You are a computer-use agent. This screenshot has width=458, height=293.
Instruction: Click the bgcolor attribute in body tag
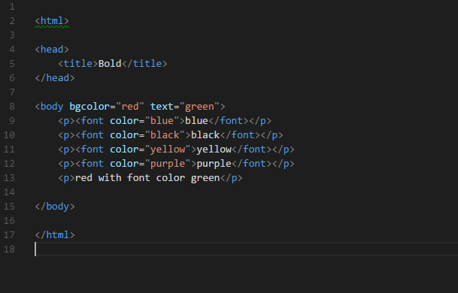89,107
